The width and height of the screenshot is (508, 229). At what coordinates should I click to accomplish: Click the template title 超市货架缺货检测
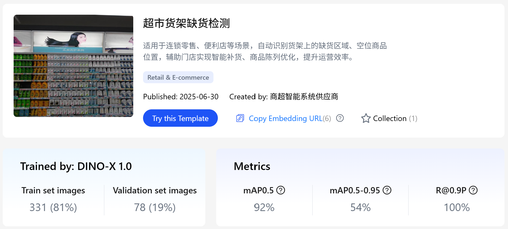187,23
